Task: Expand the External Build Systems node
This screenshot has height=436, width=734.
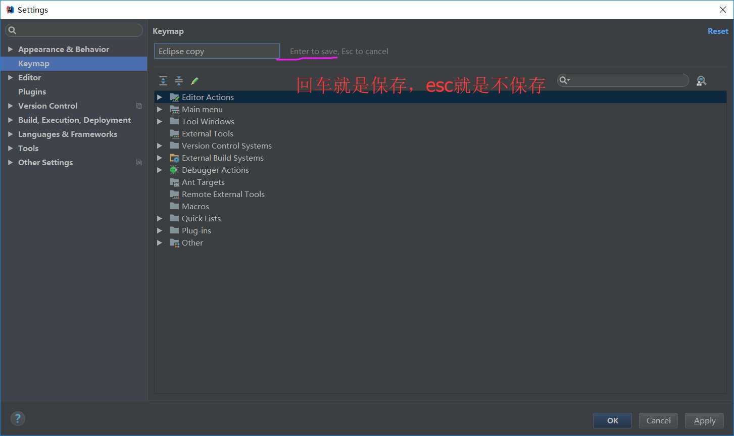Action: click(160, 158)
